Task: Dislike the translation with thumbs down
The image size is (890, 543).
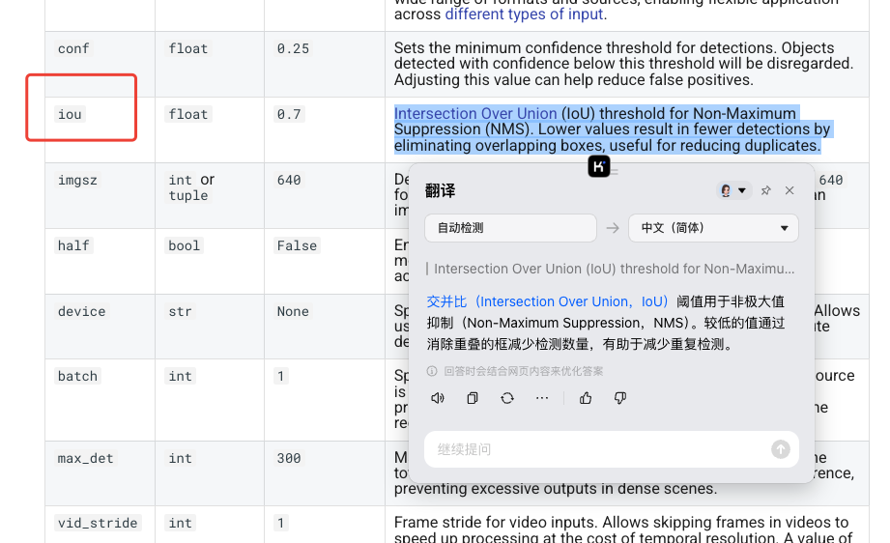Action: click(620, 398)
